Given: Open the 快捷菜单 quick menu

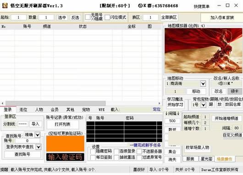Looking at the screenshot, I should tap(201, 6).
